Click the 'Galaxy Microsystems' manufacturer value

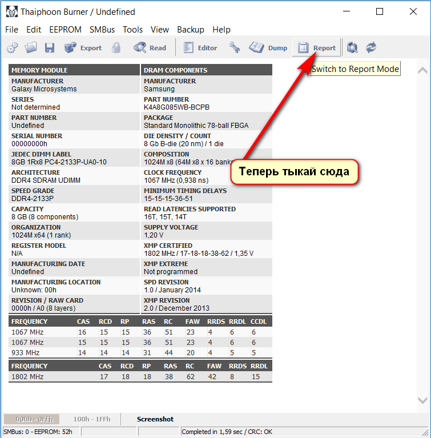click(44, 89)
